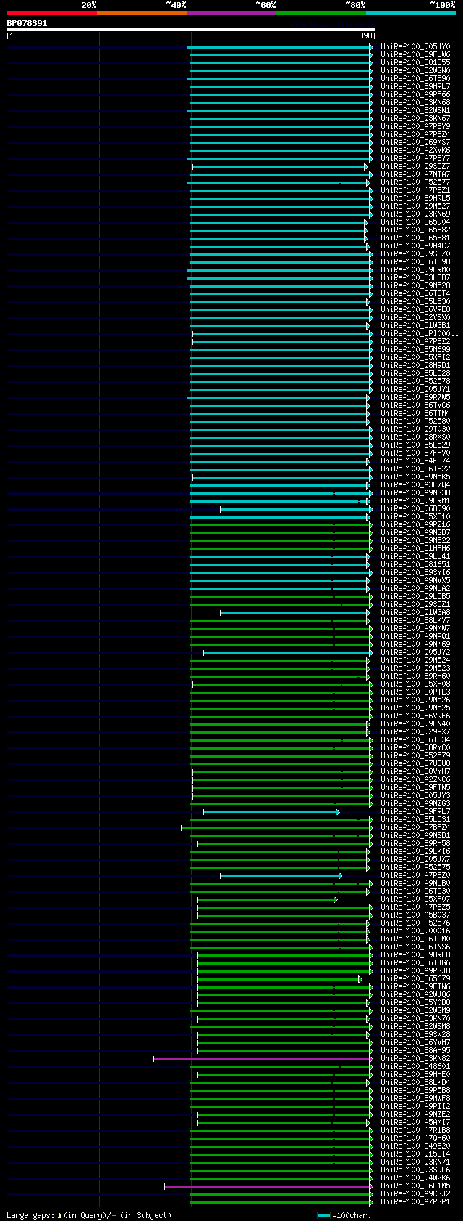Image resolution: width=463 pixels, height=1221 pixels.
Task: Open hit UniRef100_Q3KN68
Action: (x=415, y=103)
